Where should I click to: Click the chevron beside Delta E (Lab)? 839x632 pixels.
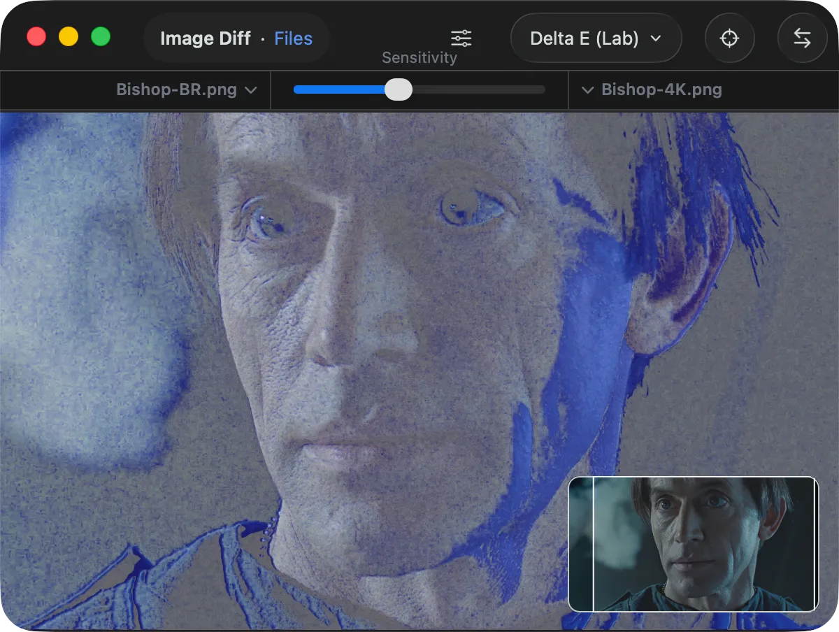(656, 38)
